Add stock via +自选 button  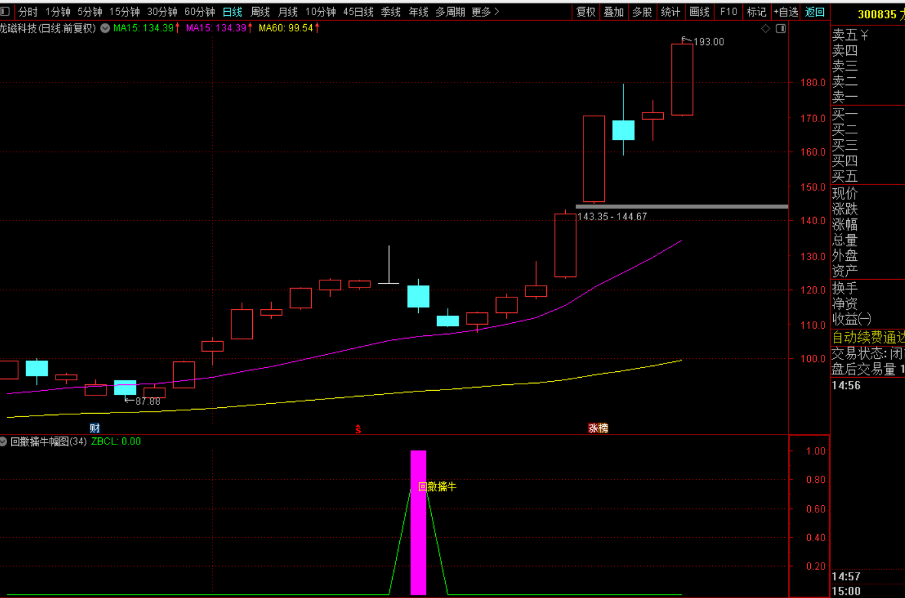click(786, 12)
